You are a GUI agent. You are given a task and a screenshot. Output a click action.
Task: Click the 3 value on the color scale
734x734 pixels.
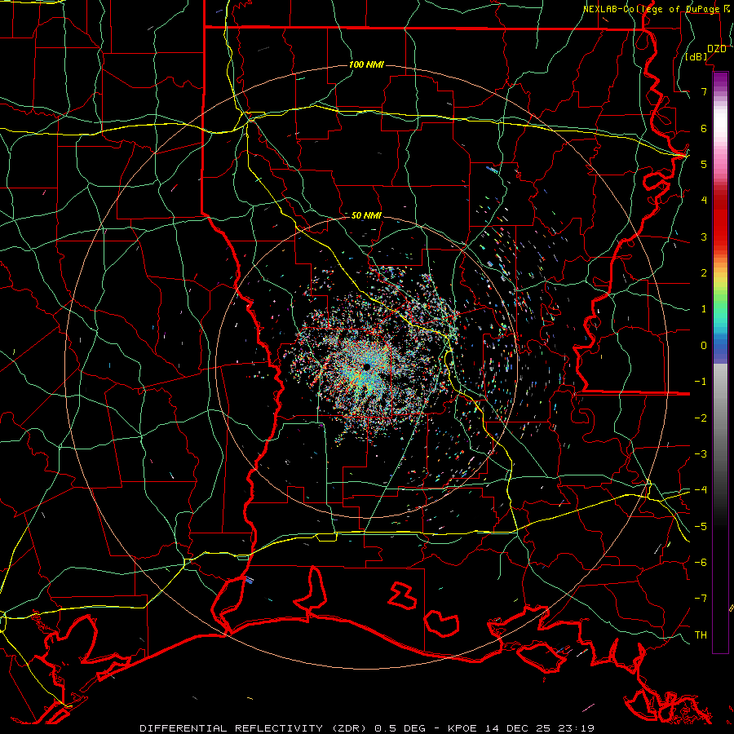(704, 237)
